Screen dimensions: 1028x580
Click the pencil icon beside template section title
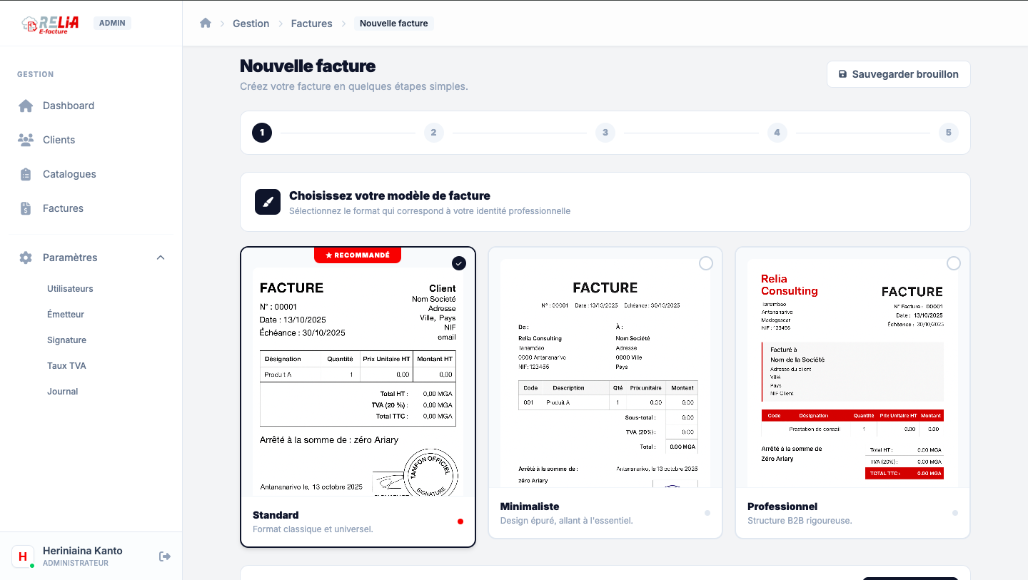267,201
